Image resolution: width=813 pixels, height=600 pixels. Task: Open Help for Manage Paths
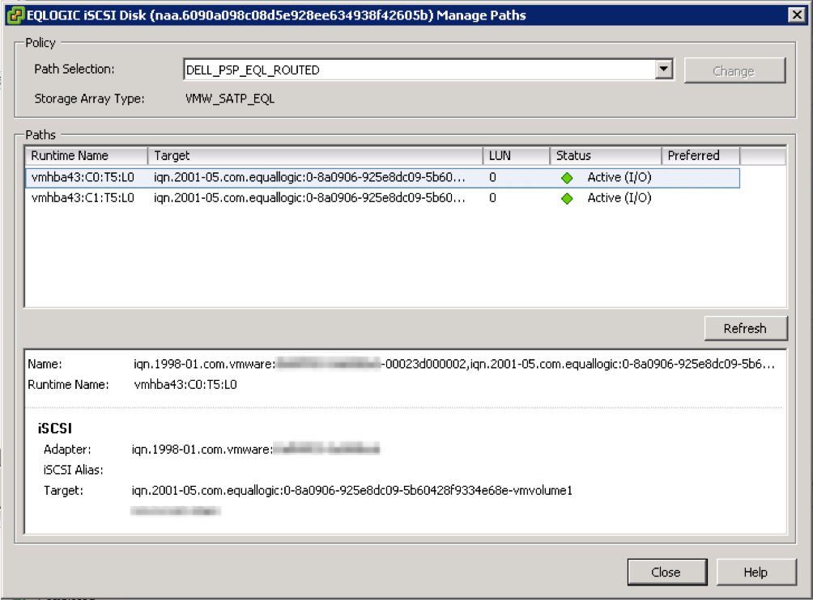(755, 572)
